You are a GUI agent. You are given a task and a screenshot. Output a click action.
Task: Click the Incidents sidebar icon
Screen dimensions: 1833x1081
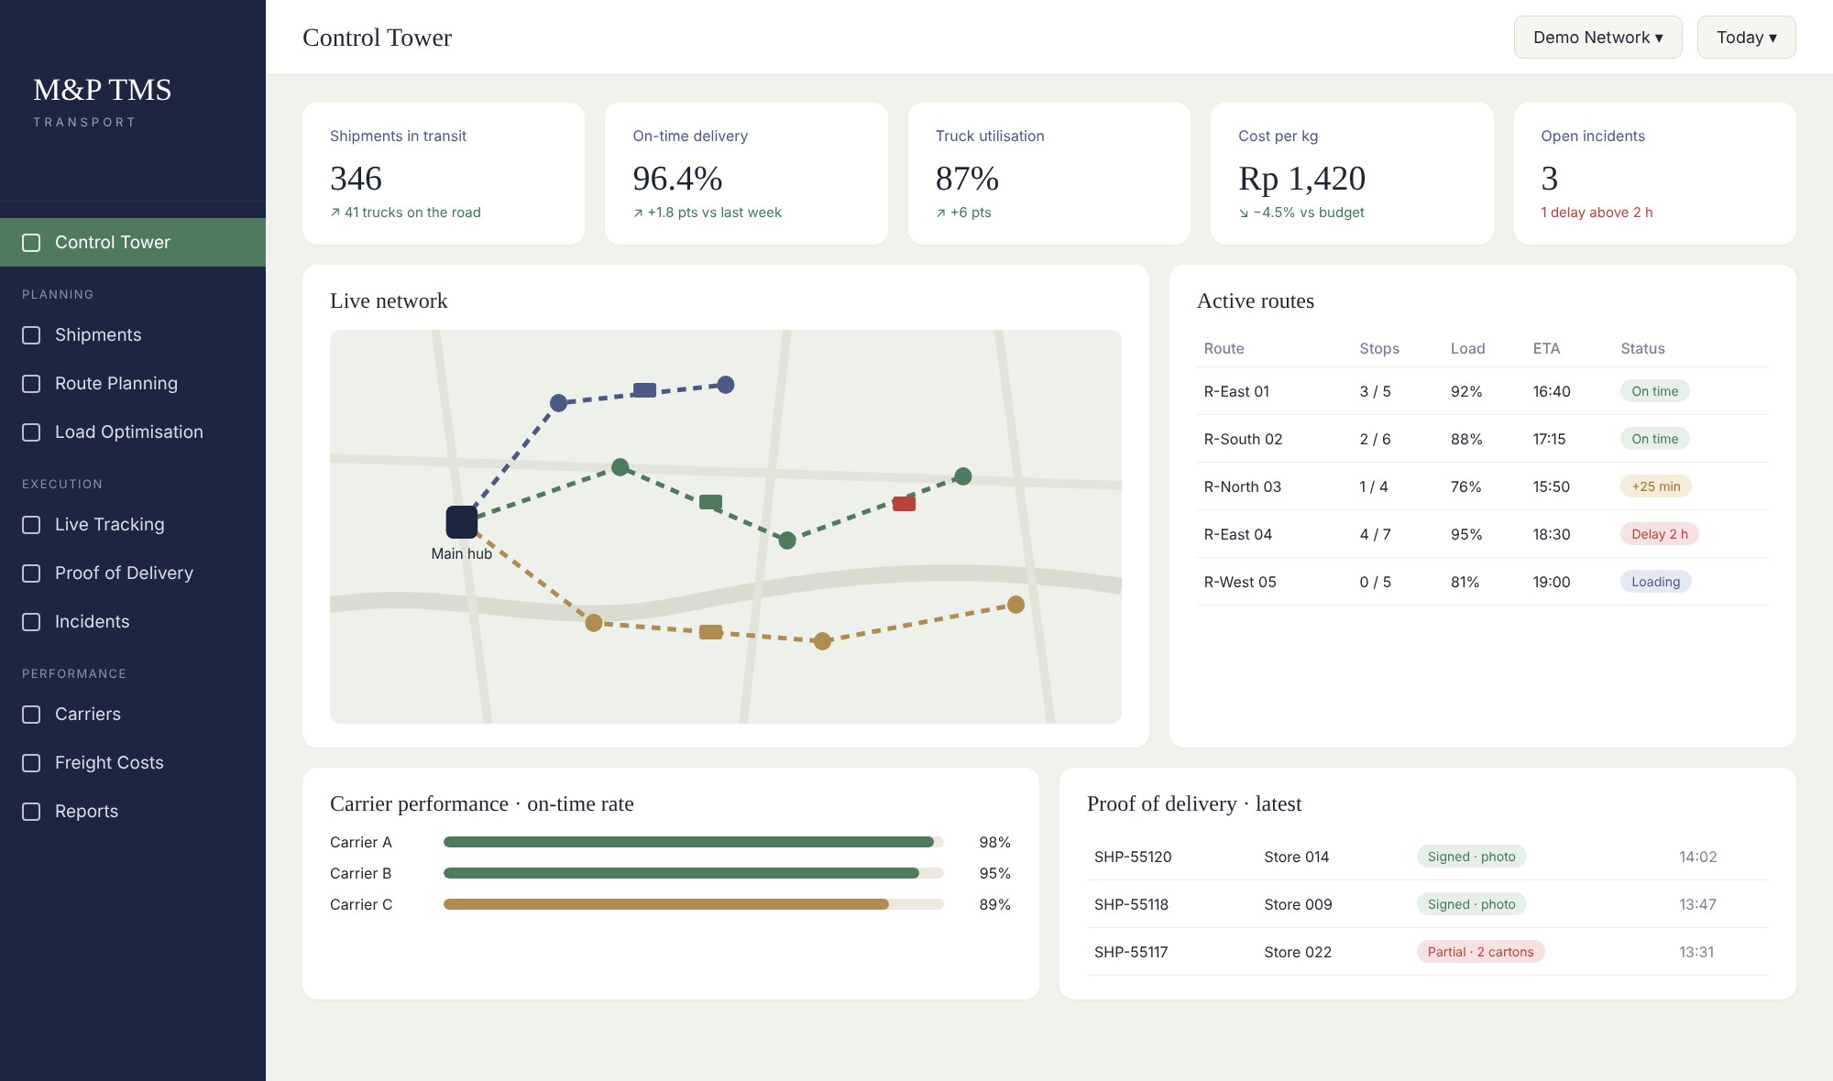tap(31, 622)
